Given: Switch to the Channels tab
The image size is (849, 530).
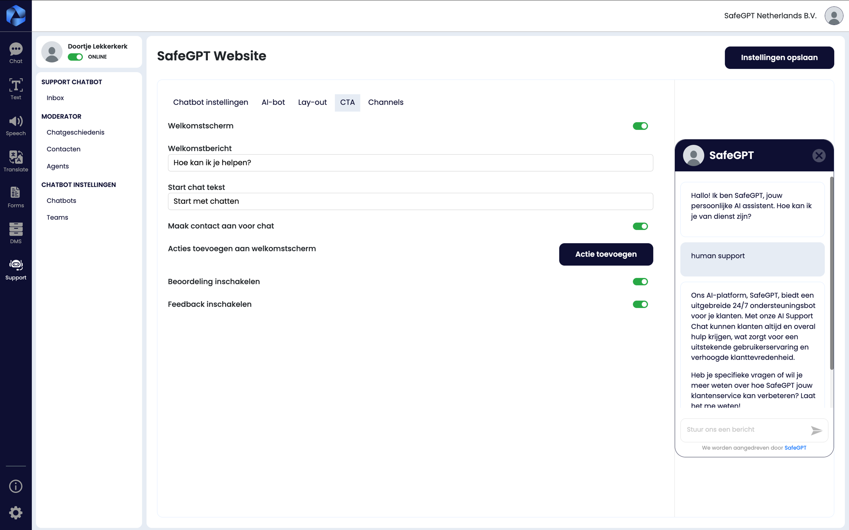Looking at the screenshot, I should point(385,102).
